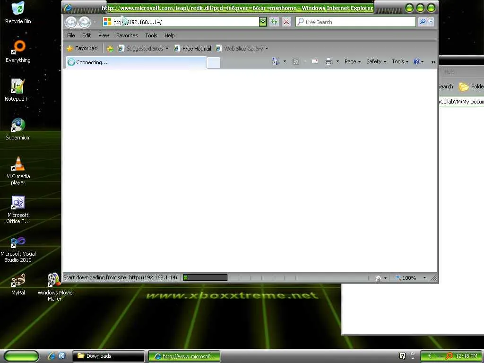The height and width of the screenshot is (363, 484).
Task: Switch to the Downloads taskbar button
Action: (108, 356)
